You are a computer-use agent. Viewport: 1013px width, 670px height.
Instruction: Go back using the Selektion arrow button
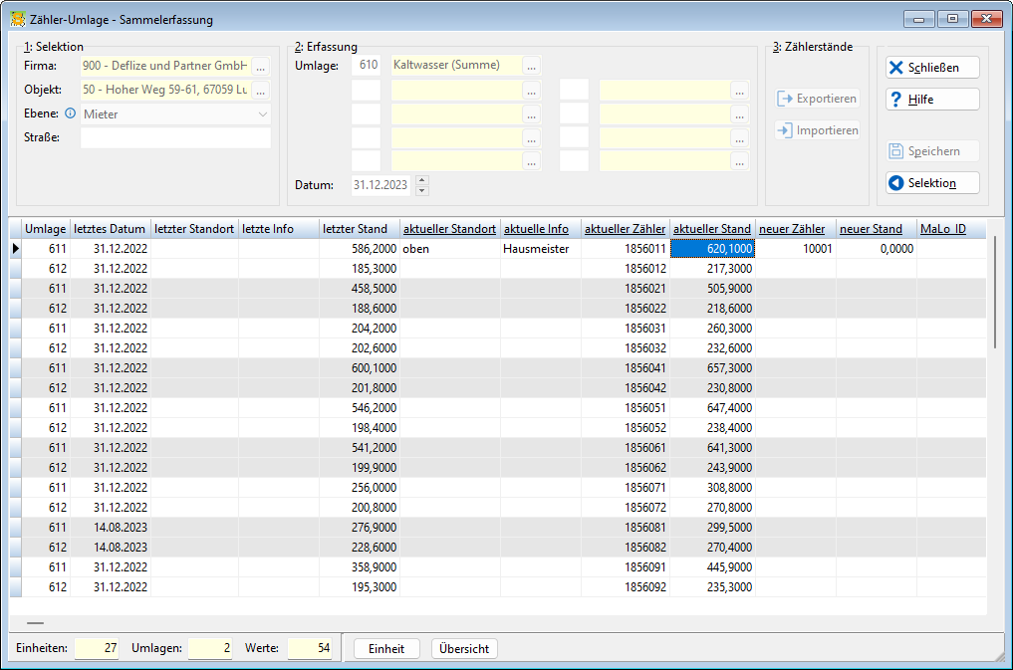pyautogui.click(x=932, y=182)
